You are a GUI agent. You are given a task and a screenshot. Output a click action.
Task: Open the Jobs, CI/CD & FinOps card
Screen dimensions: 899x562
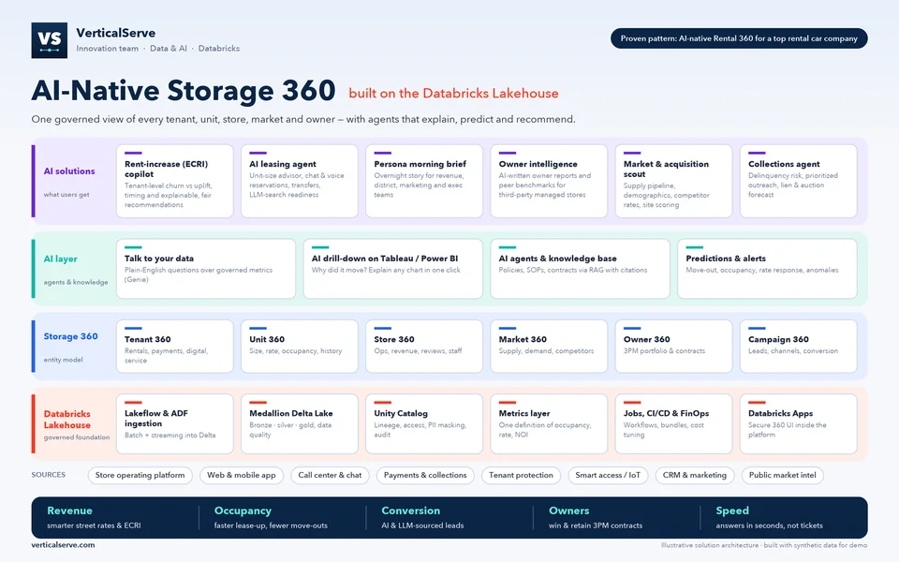click(x=673, y=423)
